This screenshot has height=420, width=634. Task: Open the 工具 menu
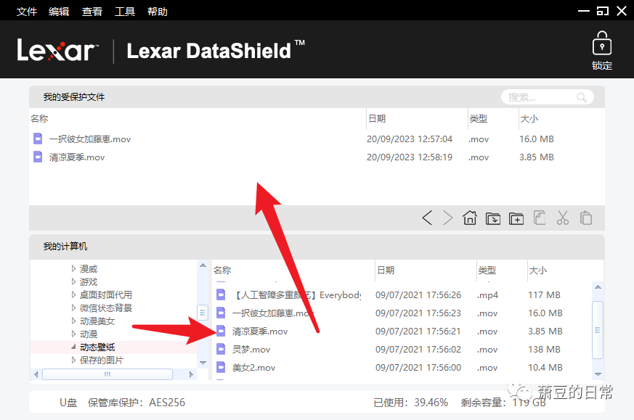point(125,12)
